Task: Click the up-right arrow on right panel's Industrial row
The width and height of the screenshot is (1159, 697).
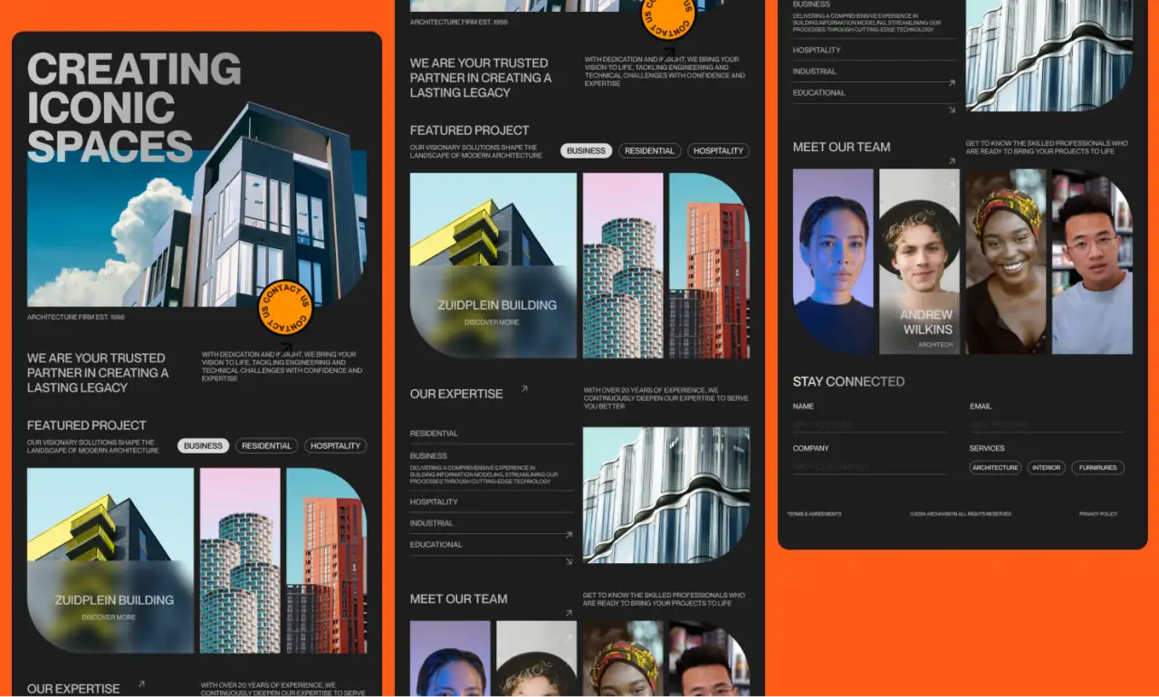Action: pyautogui.click(x=952, y=82)
